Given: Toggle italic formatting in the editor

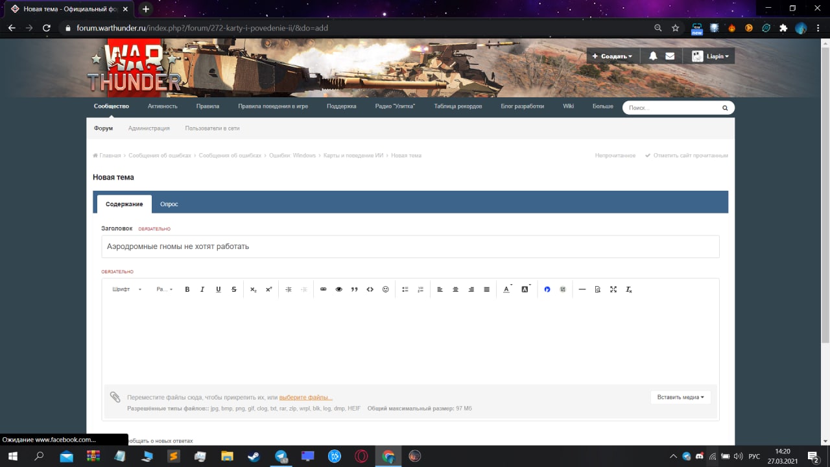Looking at the screenshot, I should click(x=202, y=289).
